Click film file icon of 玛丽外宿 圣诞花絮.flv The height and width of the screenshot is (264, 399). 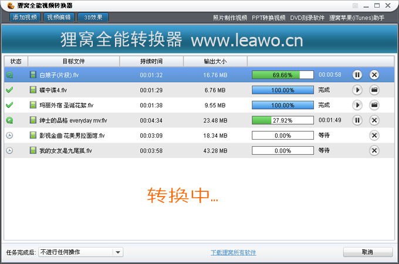click(x=33, y=105)
